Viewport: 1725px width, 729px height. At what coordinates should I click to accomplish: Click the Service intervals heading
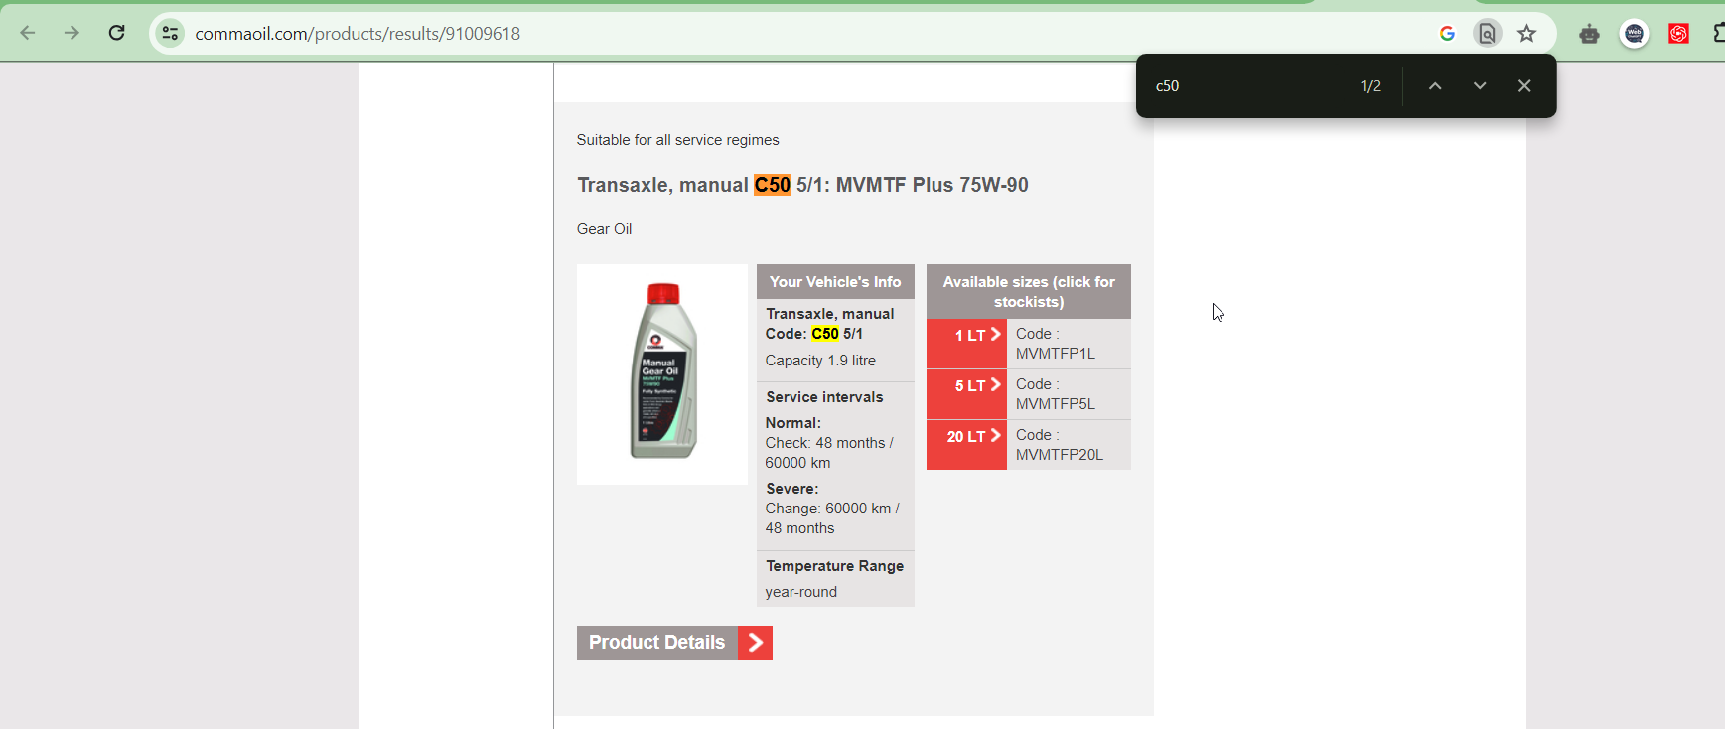(824, 397)
